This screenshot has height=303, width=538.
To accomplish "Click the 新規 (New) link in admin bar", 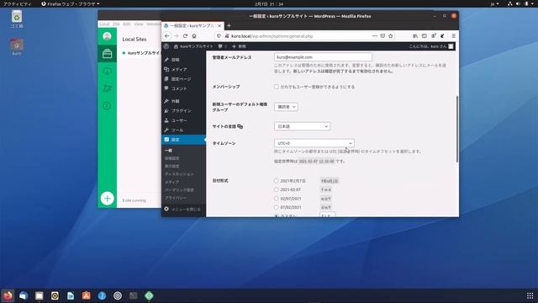I will [x=239, y=46].
